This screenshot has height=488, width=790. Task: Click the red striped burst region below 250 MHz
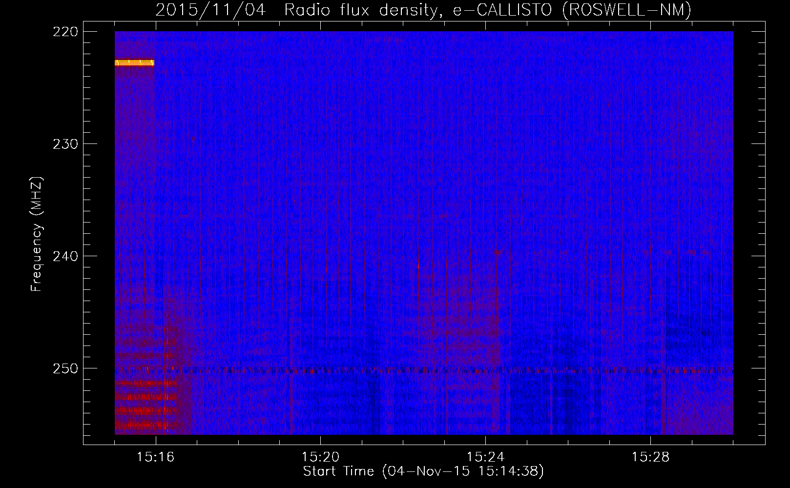[146, 404]
